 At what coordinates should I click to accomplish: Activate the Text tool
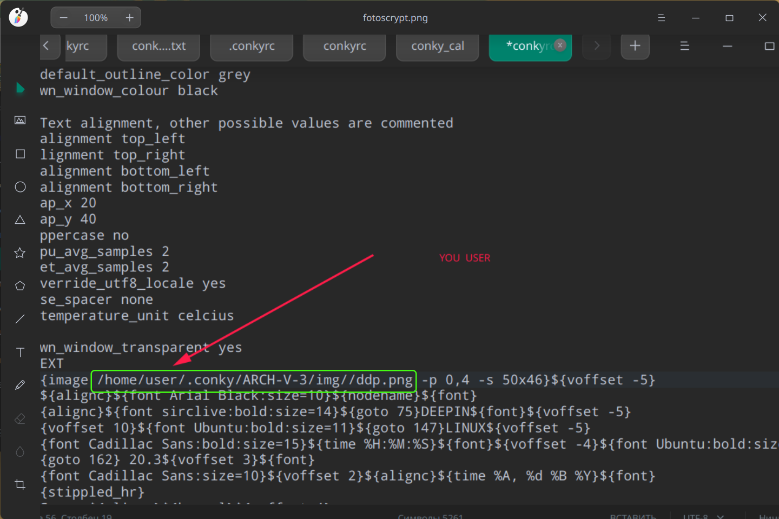(x=20, y=352)
